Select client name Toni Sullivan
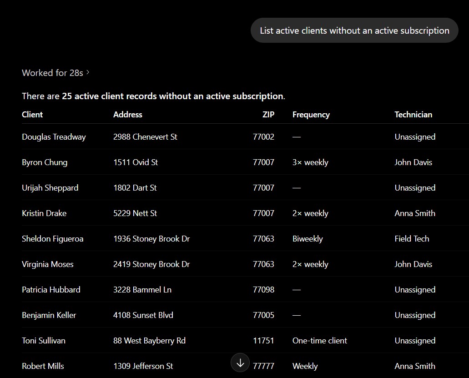The height and width of the screenshot is (378, 469). pos(44,341)
